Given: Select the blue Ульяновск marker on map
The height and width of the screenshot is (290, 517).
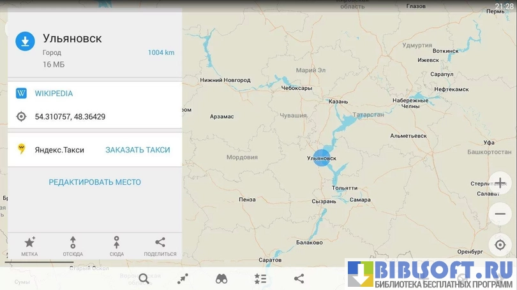Looking at the screenshot, I should pyautogui.click(x=322, y=158).
